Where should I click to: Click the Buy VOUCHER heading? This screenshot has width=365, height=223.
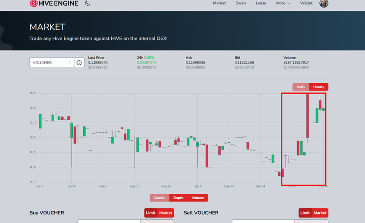[x=47, y=213]
